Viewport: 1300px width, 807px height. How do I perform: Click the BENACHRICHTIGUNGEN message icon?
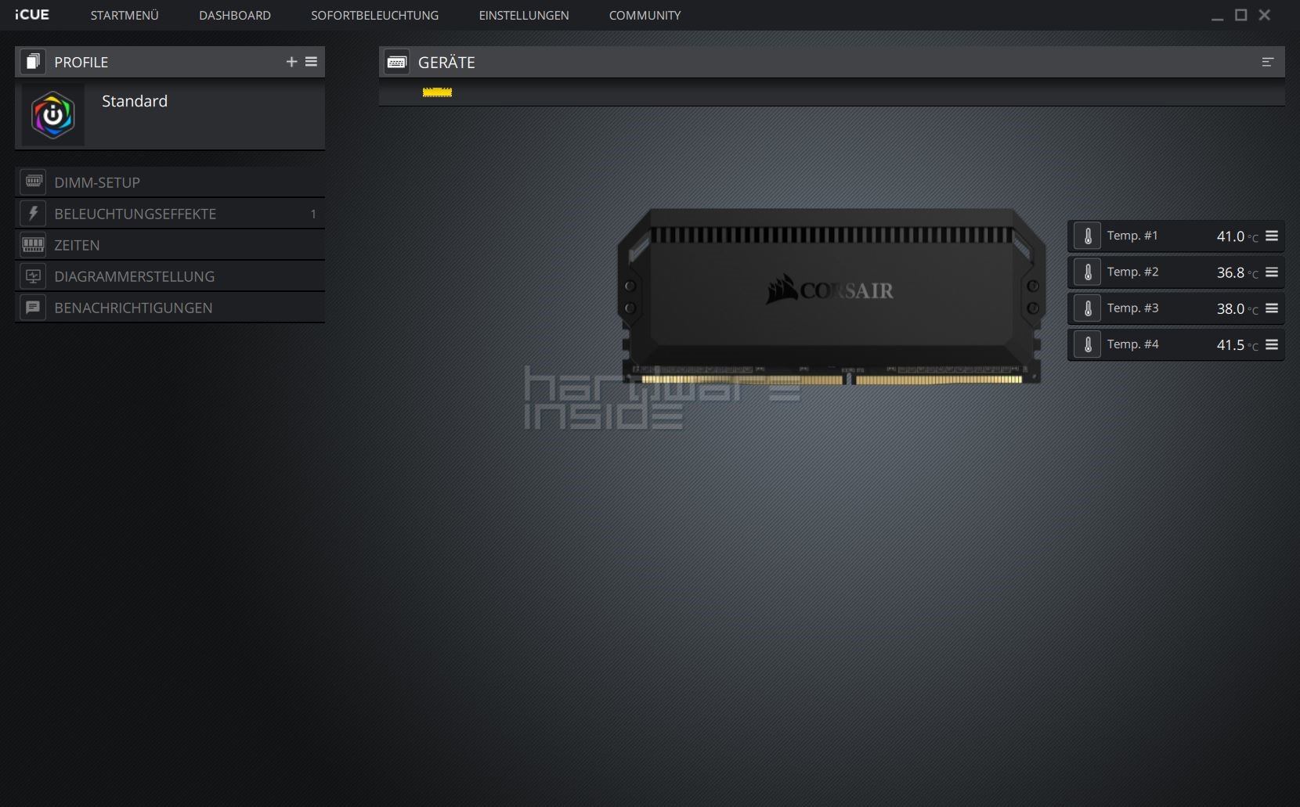pos(33,307)
